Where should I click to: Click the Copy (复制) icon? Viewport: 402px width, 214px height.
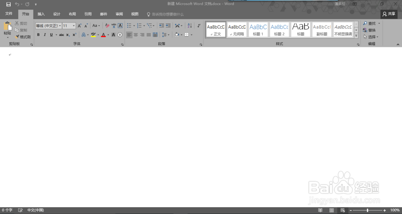click(x=16, y=30)
